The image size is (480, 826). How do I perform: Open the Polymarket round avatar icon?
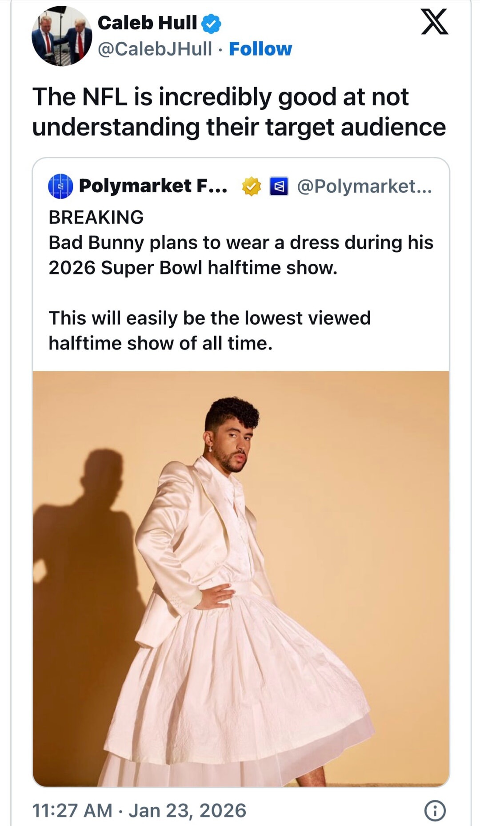point(60,186)
